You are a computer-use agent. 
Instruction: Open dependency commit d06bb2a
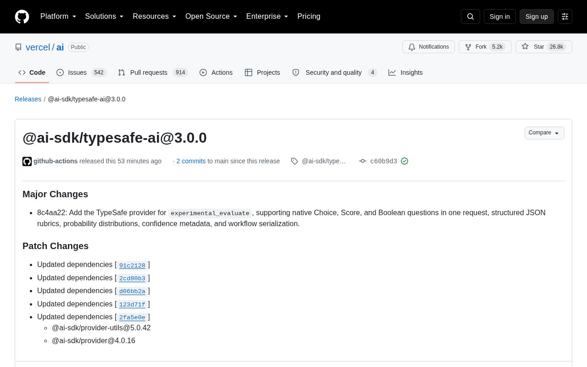(x=132, y=291)
